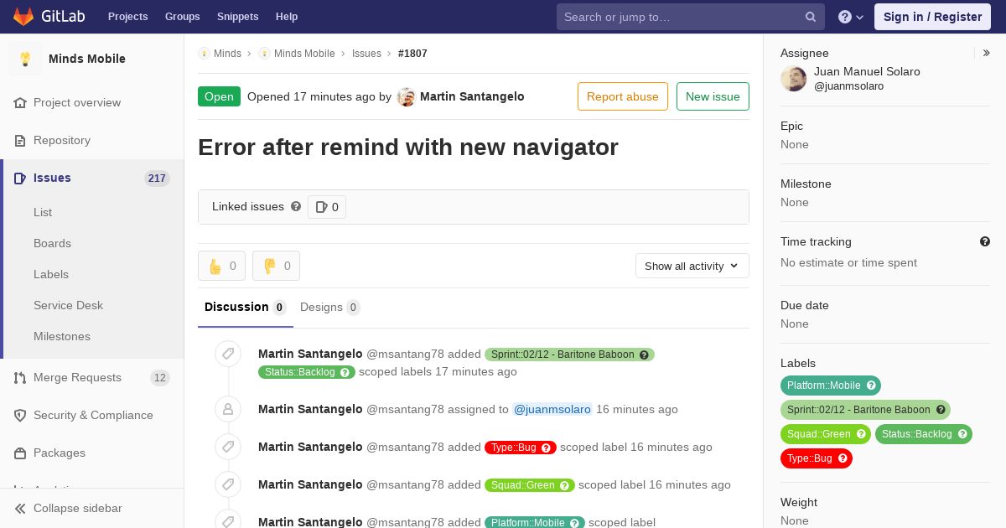
Task: Open the Show all activity dropdown
Action: pos(692,266)
